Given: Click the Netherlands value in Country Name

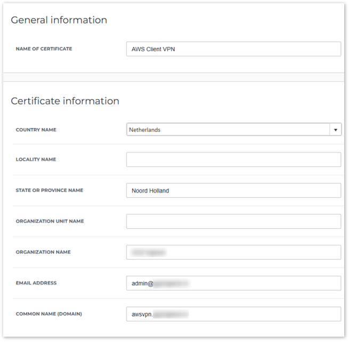Looking at the screenshot, I should tap(145, 130).
